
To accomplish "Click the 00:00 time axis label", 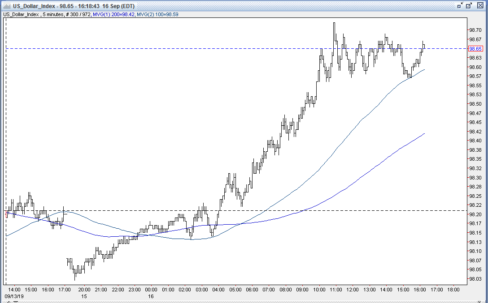I will click(x=151, y=290).
